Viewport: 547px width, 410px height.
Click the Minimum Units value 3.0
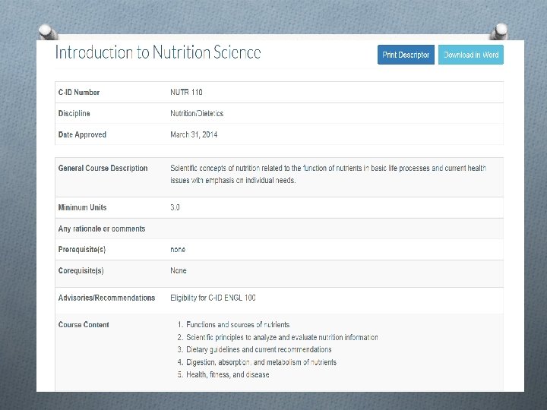tap(175, 207)
